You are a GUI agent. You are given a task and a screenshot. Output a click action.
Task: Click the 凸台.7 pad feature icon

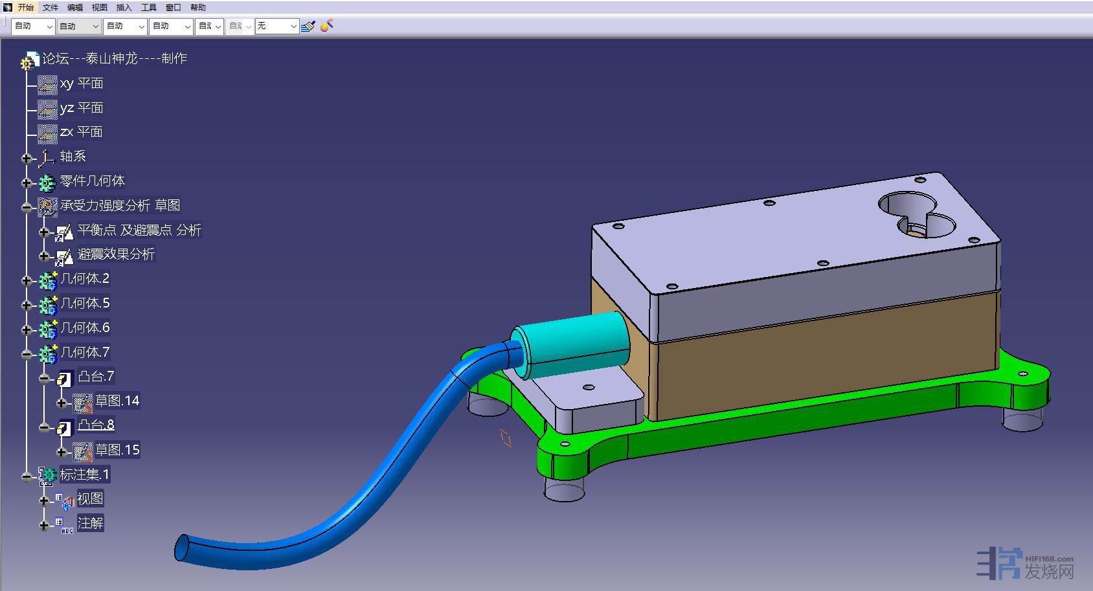tap(65, 378)
